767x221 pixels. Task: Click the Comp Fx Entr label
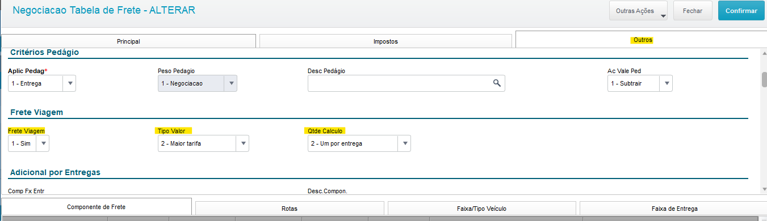26,191
